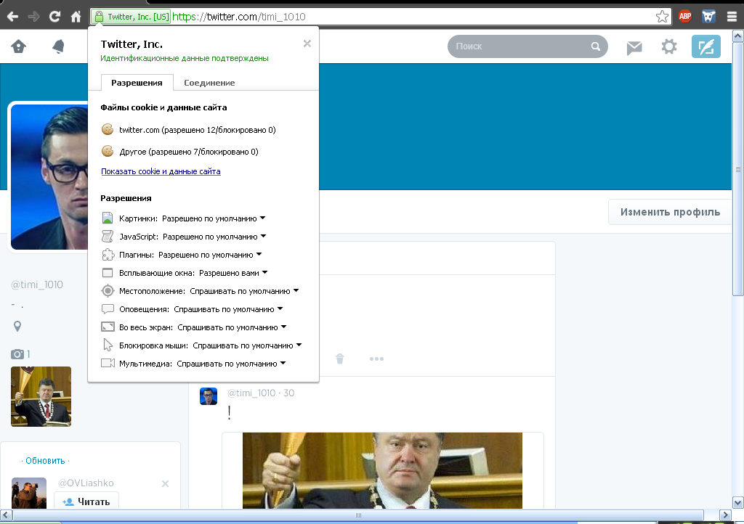Click Читать to follow @OVLiashko

click(x=86, y=502)
